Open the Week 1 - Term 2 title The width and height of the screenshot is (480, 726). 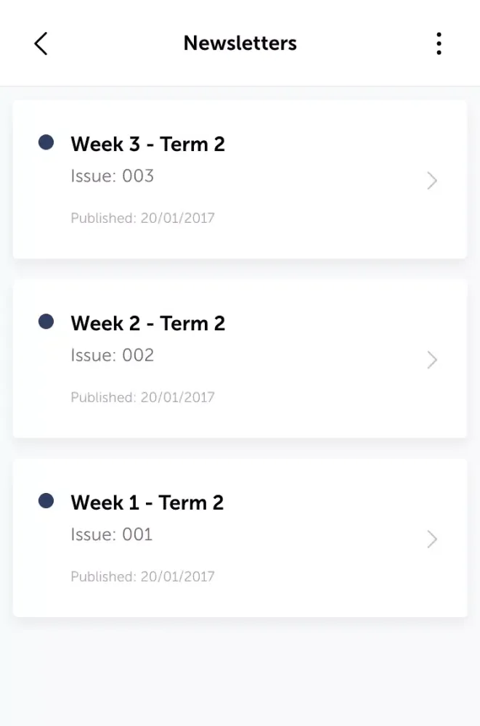[147, 502]
